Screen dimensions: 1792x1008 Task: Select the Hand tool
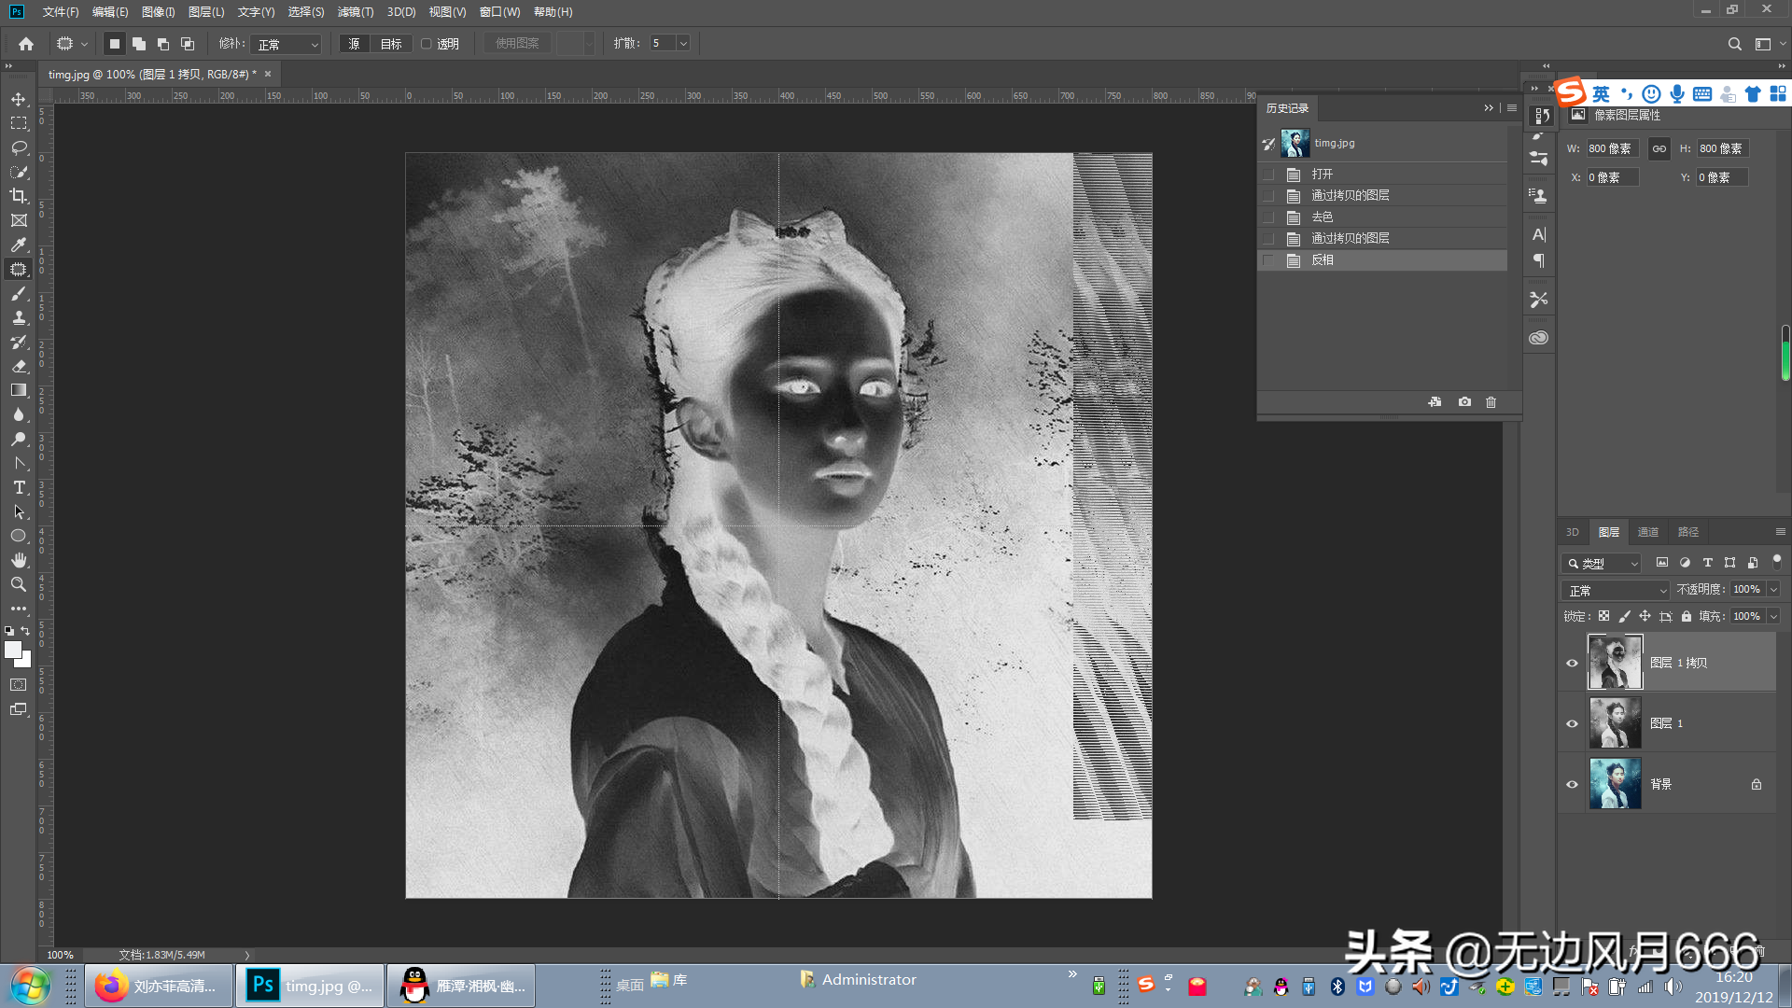point(19,560)
